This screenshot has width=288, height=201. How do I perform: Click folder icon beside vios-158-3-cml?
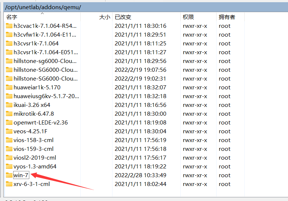pyautogui.click(x=9, y=140)
